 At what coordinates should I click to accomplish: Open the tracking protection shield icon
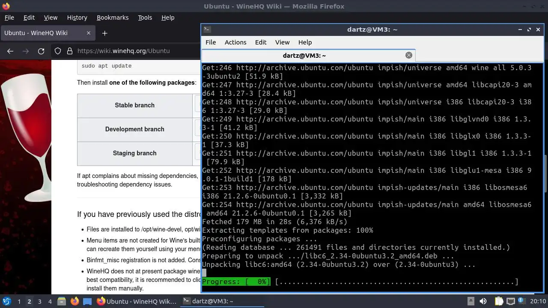58,51
